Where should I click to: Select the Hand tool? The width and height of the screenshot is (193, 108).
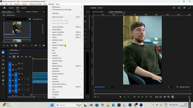coord(3,80)
